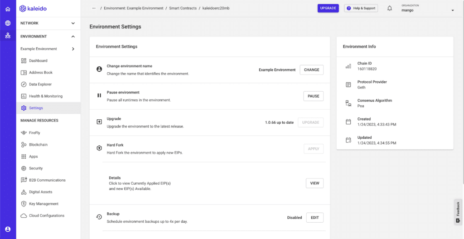The width and height of the screenshot is (464, 239).
Task: Open Health & Monitoring section
Action: [45, 96]
